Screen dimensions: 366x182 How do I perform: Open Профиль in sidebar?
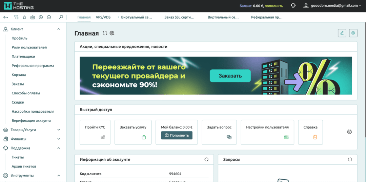[20, 38]
